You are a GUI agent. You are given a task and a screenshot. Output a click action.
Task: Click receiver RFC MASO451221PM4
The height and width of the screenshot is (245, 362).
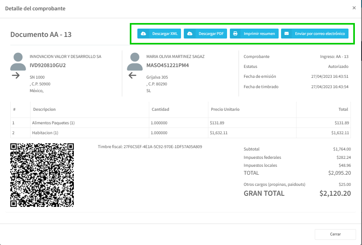point(168,66)
